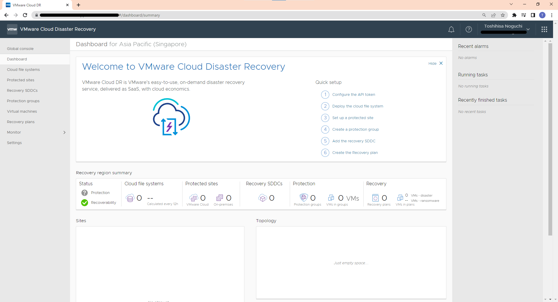Screen dimensions: 558x302
Task: Click step 6 circle in Quick setup
Action: pos(325,153)
